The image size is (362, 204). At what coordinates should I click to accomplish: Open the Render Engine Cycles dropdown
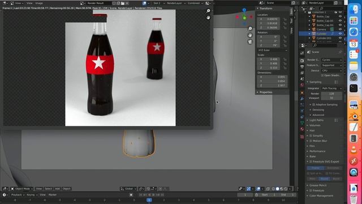(332, 60)
